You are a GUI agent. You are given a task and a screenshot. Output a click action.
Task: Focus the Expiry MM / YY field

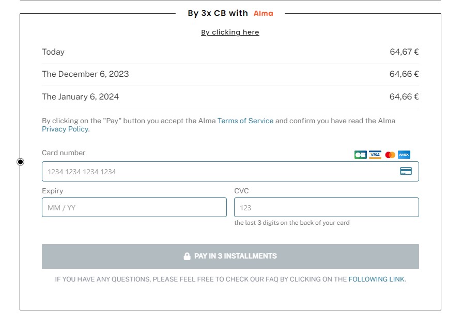[134, 207]
